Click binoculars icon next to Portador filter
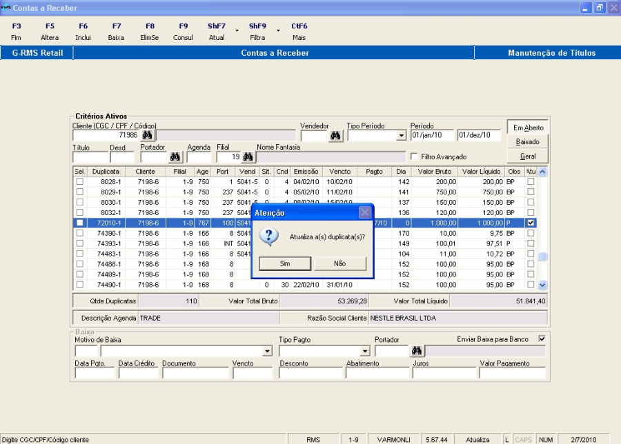 pos(176,157)
